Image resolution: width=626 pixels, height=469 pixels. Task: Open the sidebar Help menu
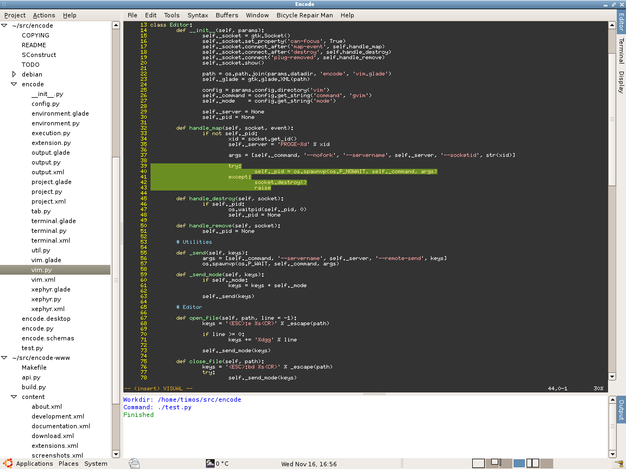70,15
